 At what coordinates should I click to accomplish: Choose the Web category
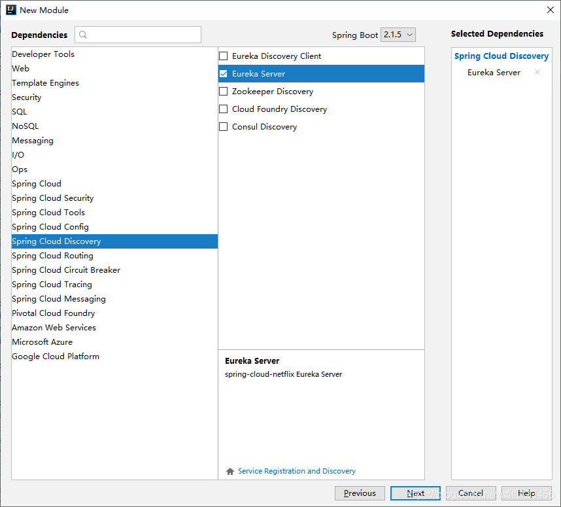(114, 69)
